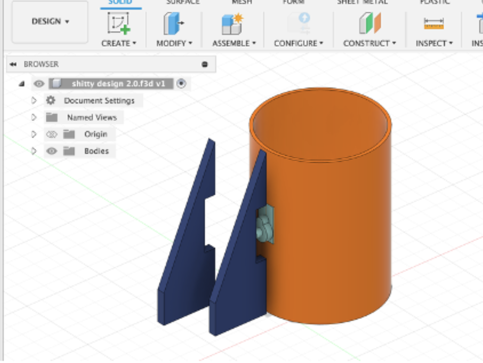Toggle visibility of the Origin folder
Screen dimensions: 483x363
point(52,134)
